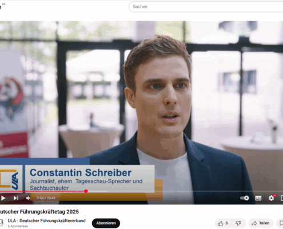Enable subtitles with the captions icon
This screenshot has width=283, height=229.
point(258,198)
